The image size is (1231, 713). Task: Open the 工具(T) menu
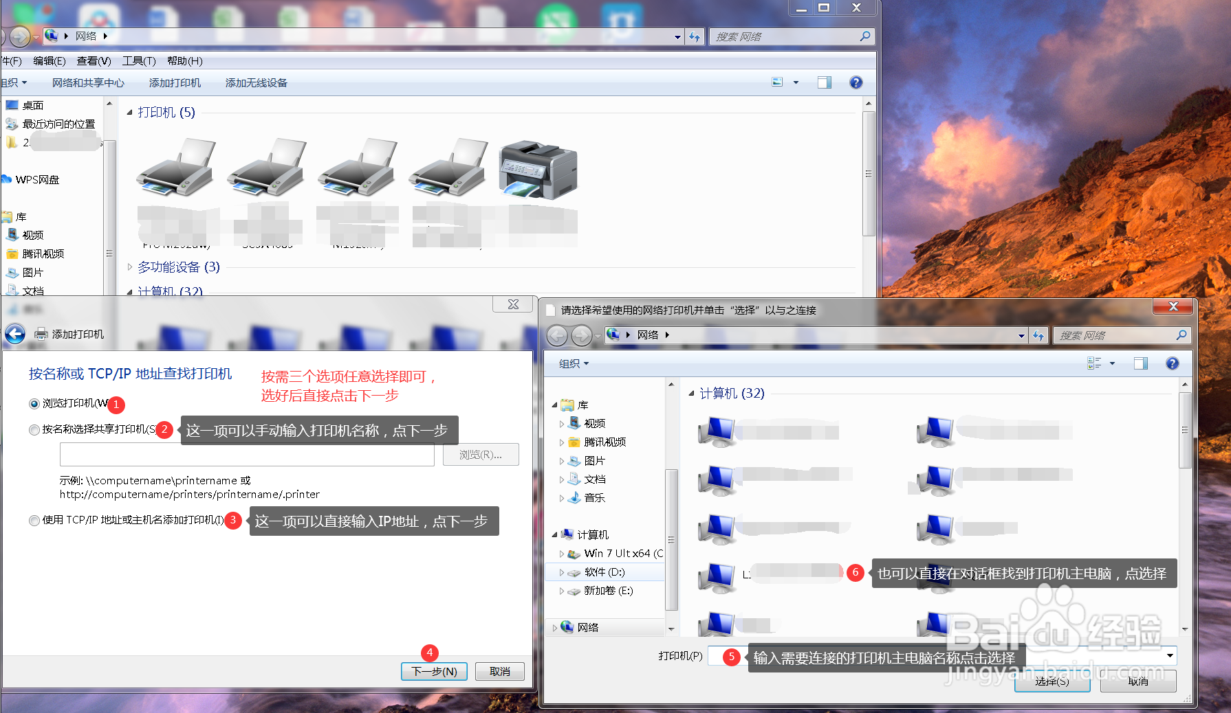coord(138,60)
